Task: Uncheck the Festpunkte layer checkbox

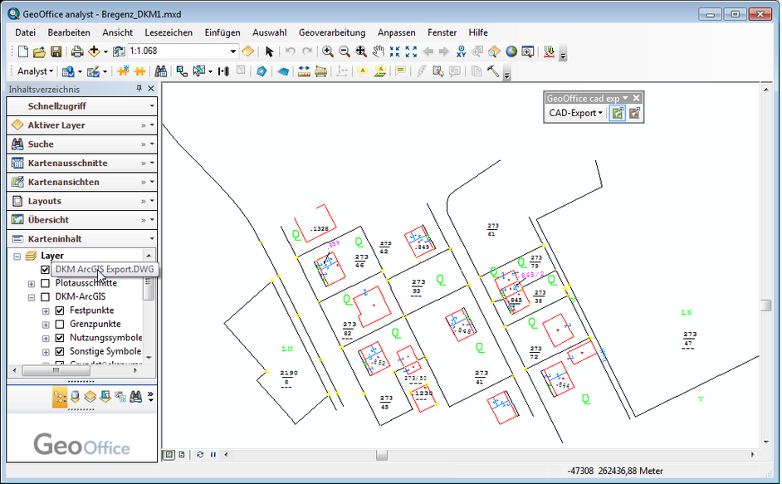Action: (x=60, y=310)
